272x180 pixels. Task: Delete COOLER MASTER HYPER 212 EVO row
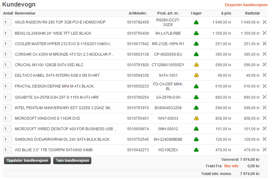point(264,43)
